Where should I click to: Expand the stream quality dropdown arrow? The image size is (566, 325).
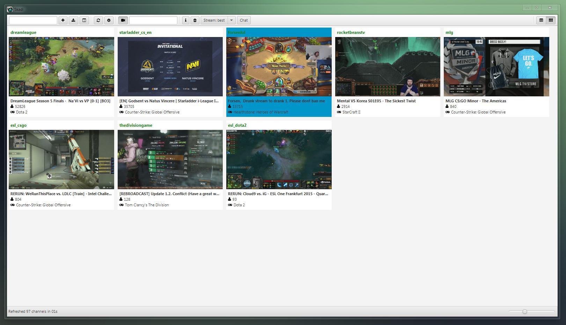[x=231, y=20]
